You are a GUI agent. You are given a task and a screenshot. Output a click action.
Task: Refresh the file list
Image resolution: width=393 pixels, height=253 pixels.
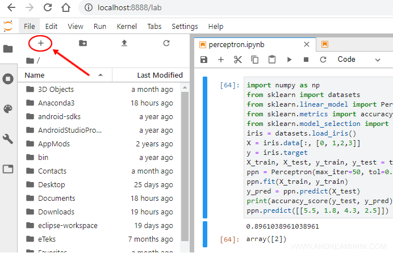[x=166, y=43]
